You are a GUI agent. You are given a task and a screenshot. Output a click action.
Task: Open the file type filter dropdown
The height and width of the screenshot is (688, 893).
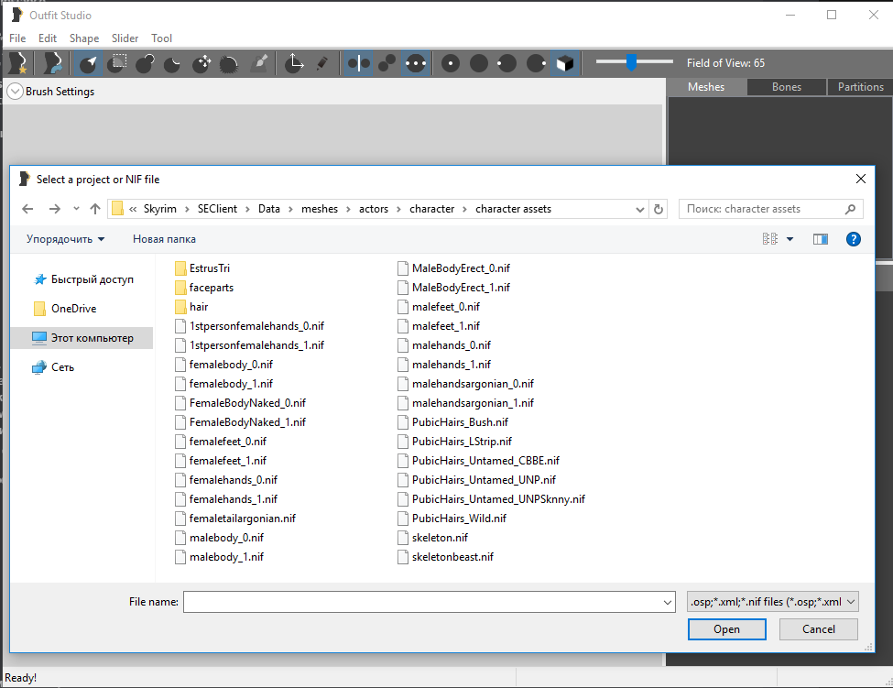(x=772, y=602)
